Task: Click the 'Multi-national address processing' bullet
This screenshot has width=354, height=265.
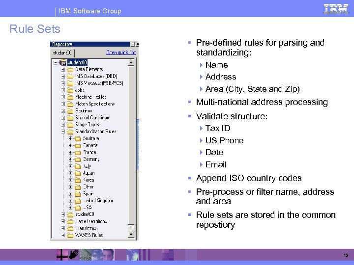Action: tap(262, 102)
